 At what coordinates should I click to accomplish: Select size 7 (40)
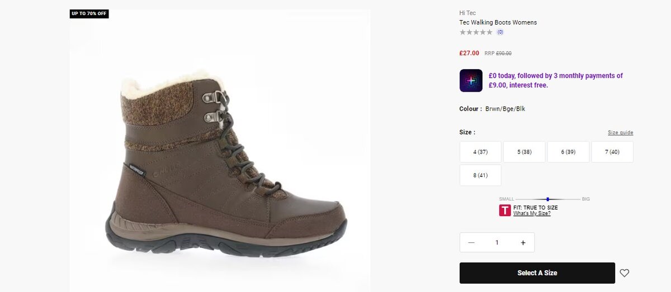612,152
